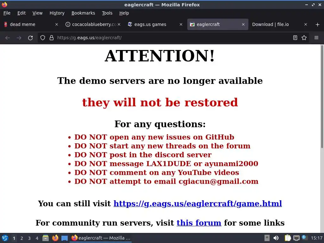Screen dimensions: 324x243
Task: Switch to workspace 4 in taskbar
Action: pos(37,238)
